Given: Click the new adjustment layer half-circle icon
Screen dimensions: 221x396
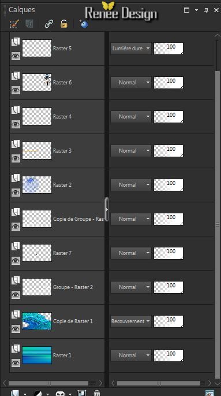Looking at the screenshot, I should 38,393.
